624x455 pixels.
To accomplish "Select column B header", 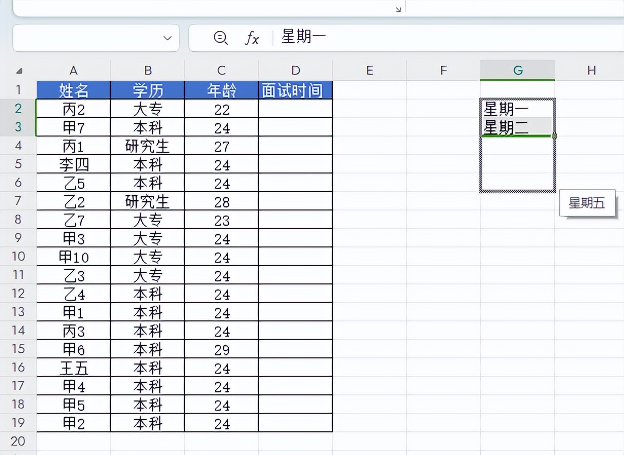I will tap(148, 70).
